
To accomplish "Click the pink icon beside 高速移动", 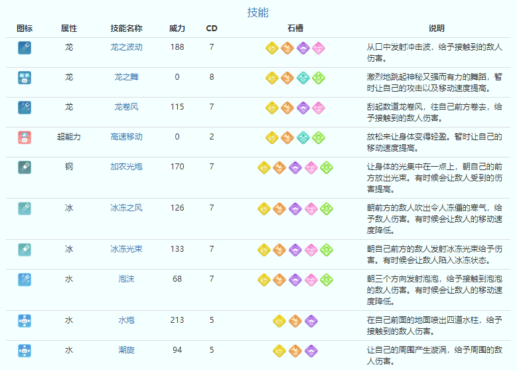I will click(25, 137).
